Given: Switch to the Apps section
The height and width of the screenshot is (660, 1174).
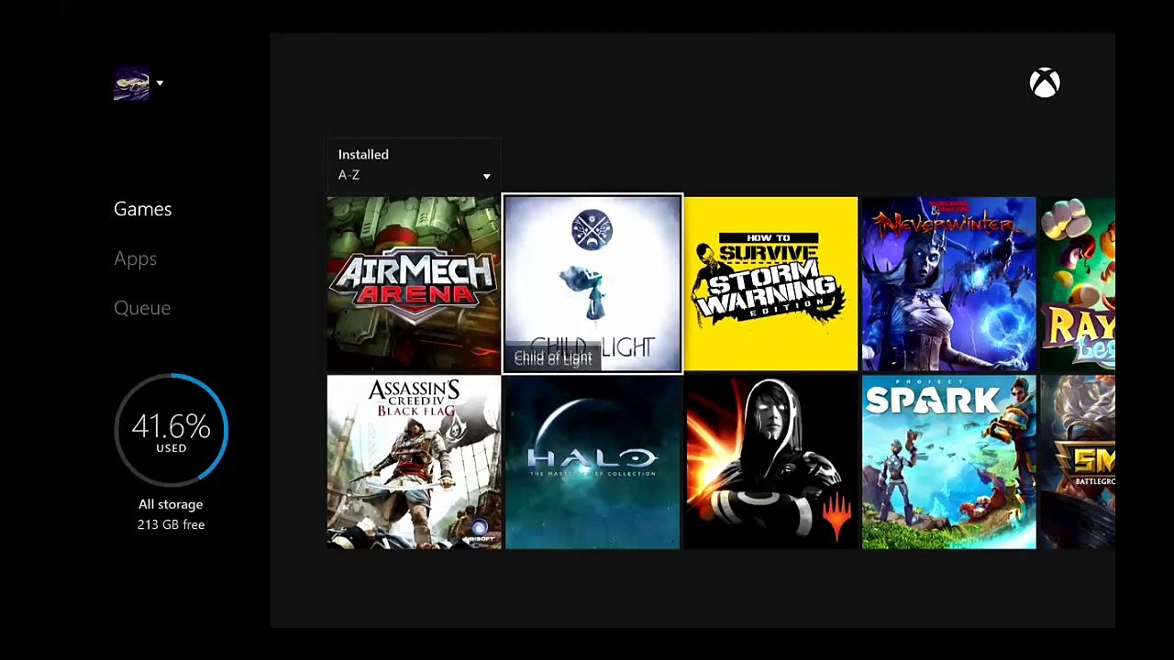Looking at the screenshot, I should pyautogui.click(x=135, y=258).
